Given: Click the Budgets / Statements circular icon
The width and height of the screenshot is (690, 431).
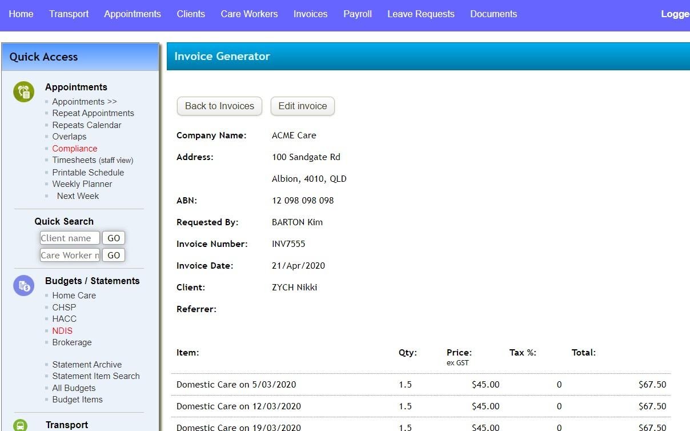Looking at the screenshot, I should click(x=23, y=286).
